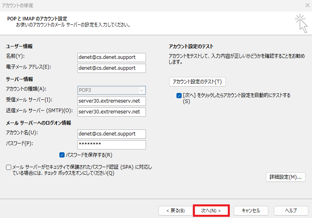
Task: Click the ユーザー情報 section heading
Action: [x=19, y=46]
